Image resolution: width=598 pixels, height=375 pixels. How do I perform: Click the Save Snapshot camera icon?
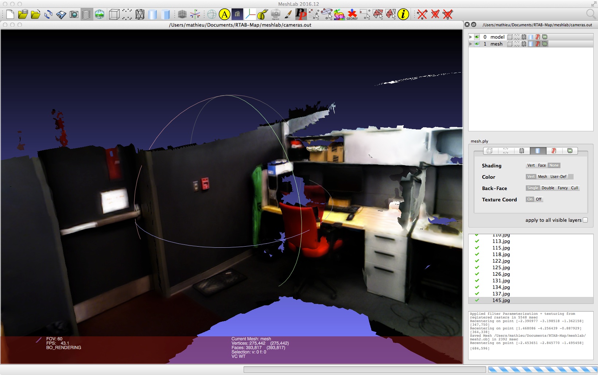(x=74, y=15)
